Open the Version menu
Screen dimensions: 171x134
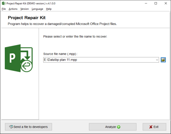click(x=24, y=9)
